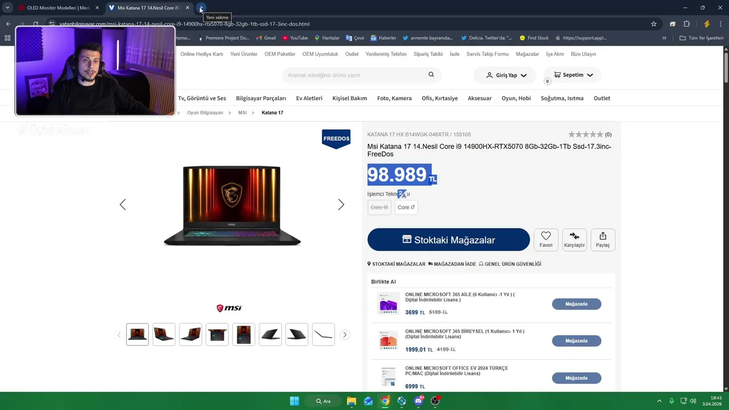This screenshot has height=410, width=729.
Task: Open Windows Start menu
Action: click(294, 401)
